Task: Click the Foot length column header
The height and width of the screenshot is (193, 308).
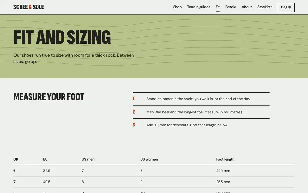Action: 225,159
